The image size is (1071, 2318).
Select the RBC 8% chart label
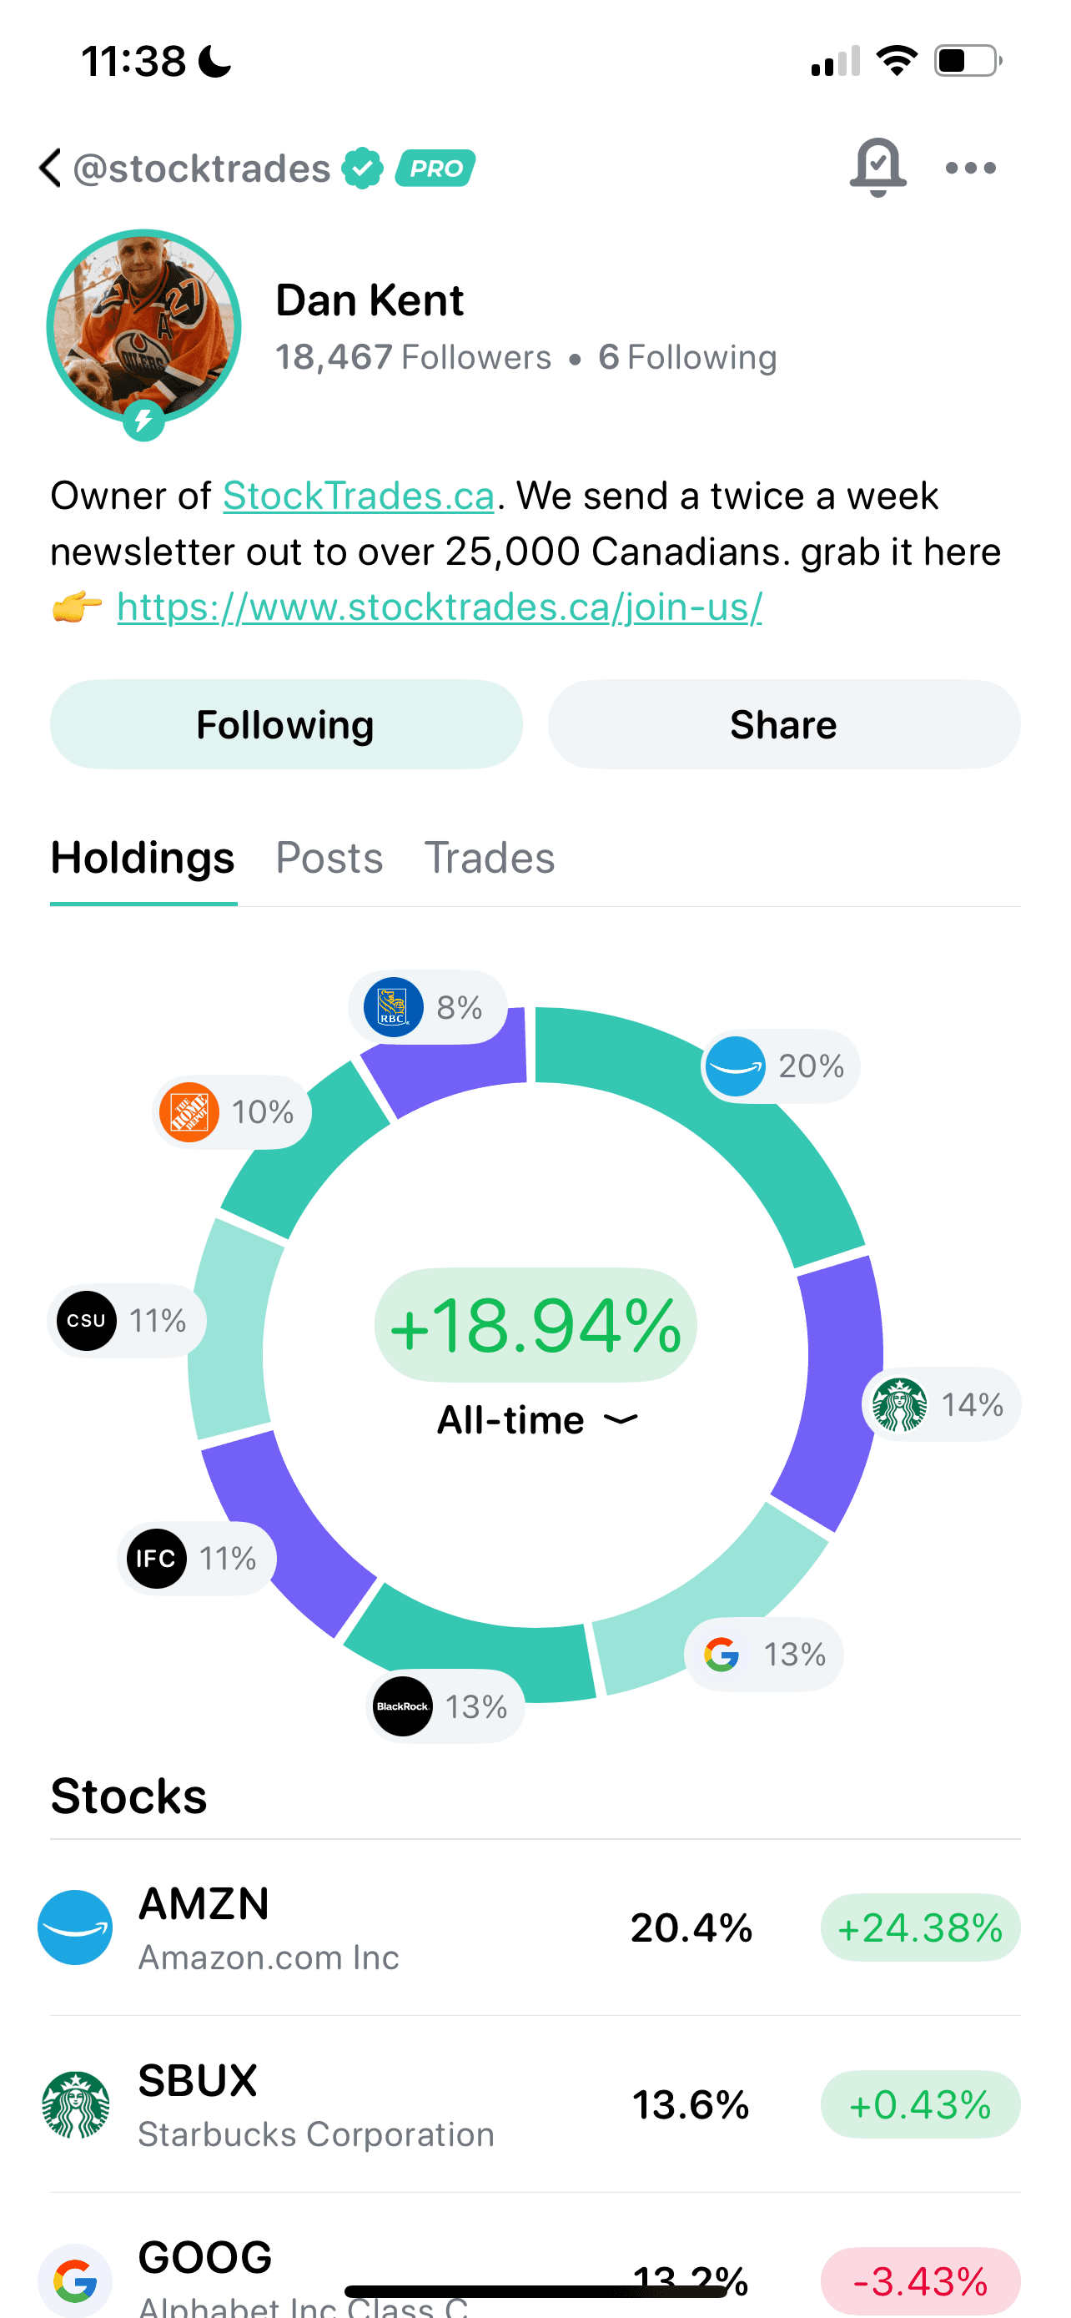[x=428, y=1007]
